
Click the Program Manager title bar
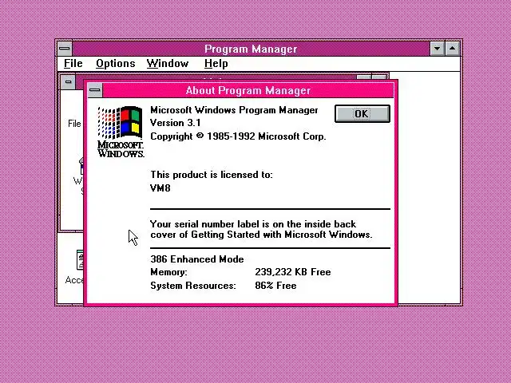tap(251, 49)
